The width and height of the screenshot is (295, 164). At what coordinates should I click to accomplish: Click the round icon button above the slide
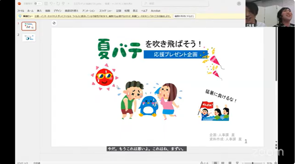[x=54, y=23]
